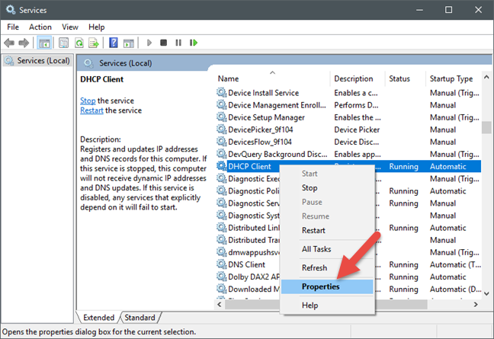
Task: Click the horizontal scrollbar left arrow
Action: (x=220, y=305)
